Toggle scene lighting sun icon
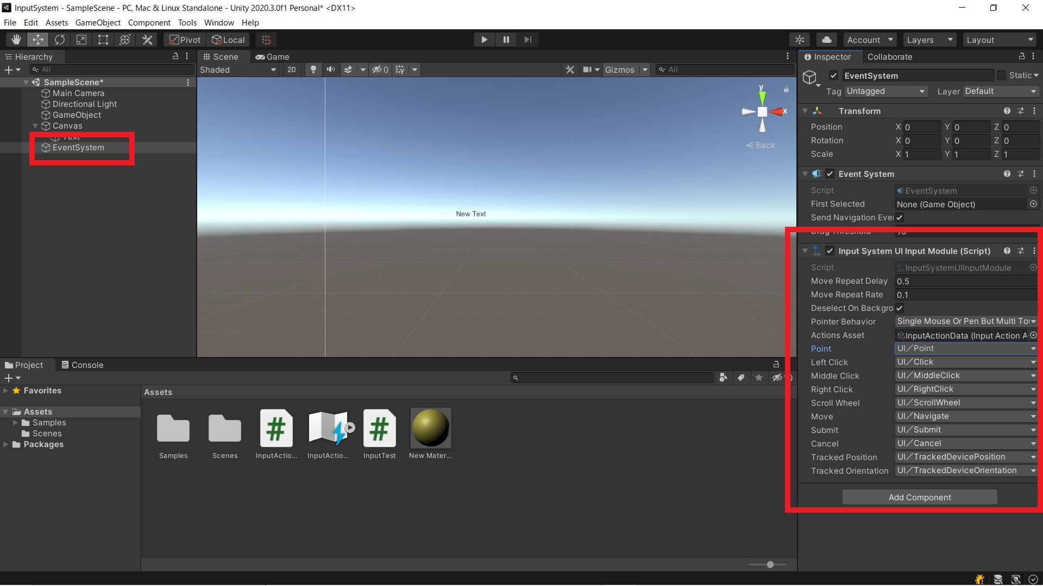Viewport: 1043px width, 586px height. coord(313,69)
